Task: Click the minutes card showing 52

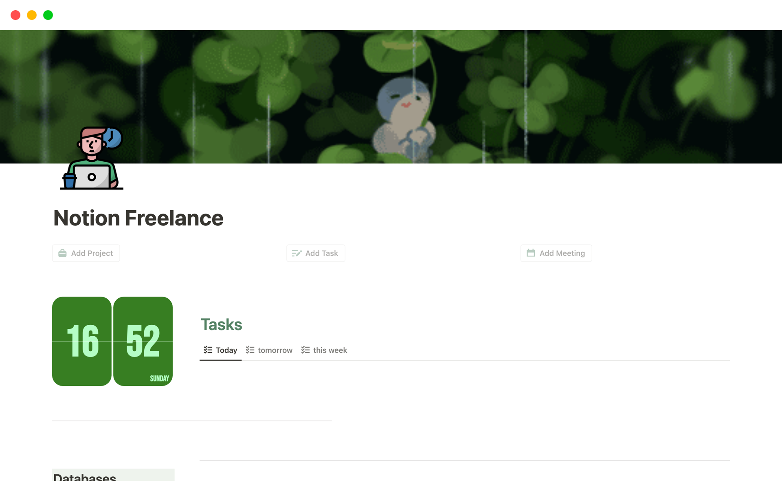Action: point(143,341)
